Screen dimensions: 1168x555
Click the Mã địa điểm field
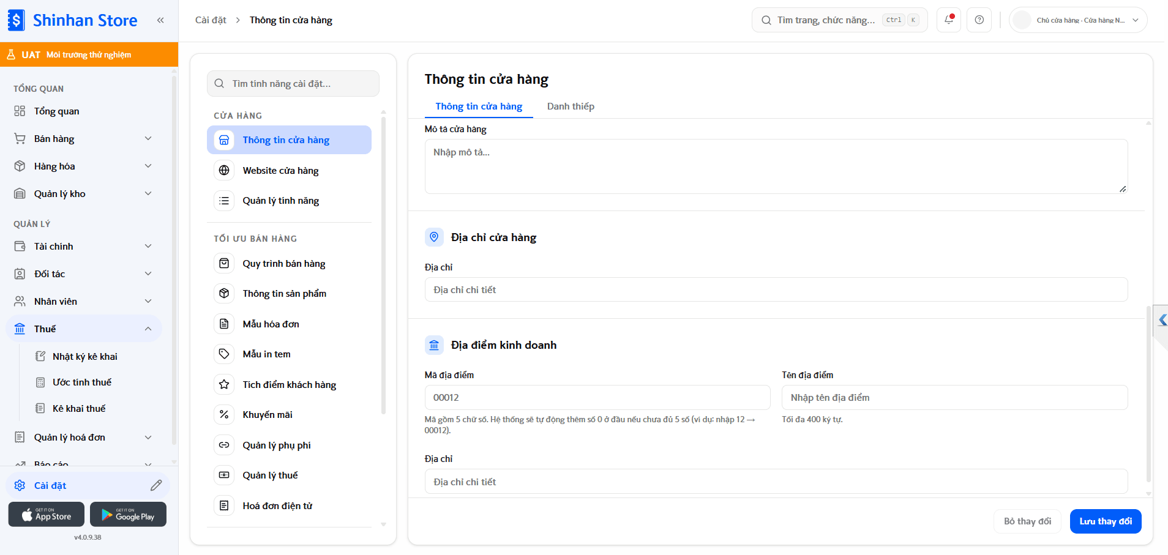(x=597, y=398)
